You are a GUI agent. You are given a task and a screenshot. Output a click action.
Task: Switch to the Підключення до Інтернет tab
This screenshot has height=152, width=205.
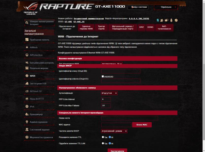(x=67, y=28)
